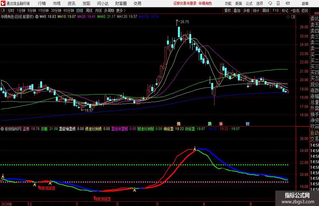Click the MA20: 19.41 indicator value
The image size is (319, 206).
click(x=86, y=17)
